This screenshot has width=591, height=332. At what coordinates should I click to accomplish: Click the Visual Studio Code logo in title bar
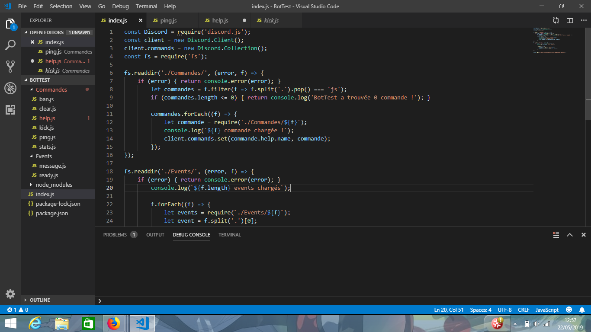(7, 6)
